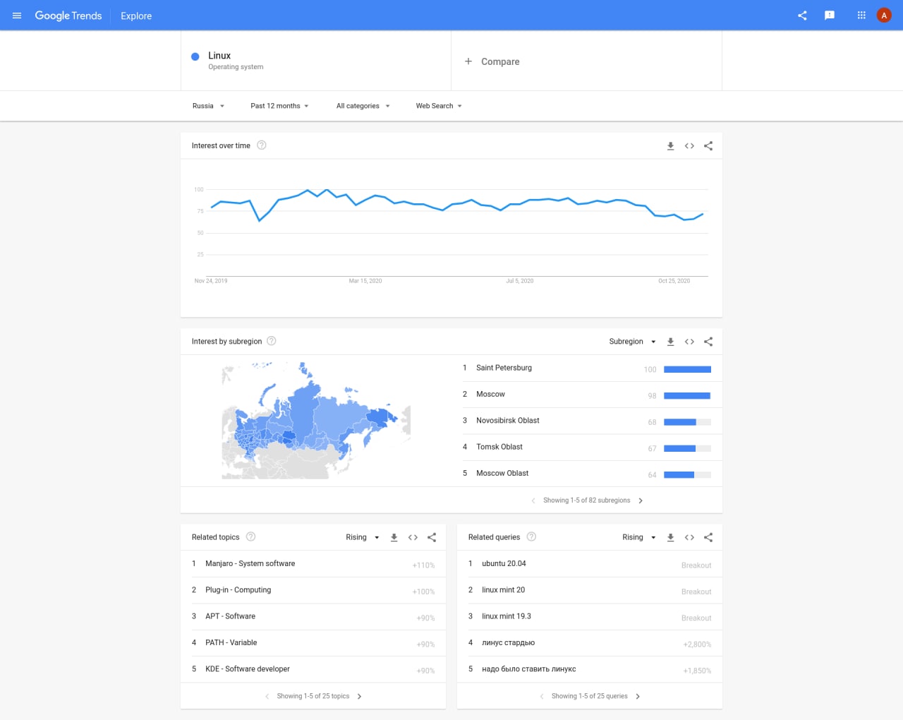Click the Russia subregion map
The image size is (903, 720).
[316, 421]
